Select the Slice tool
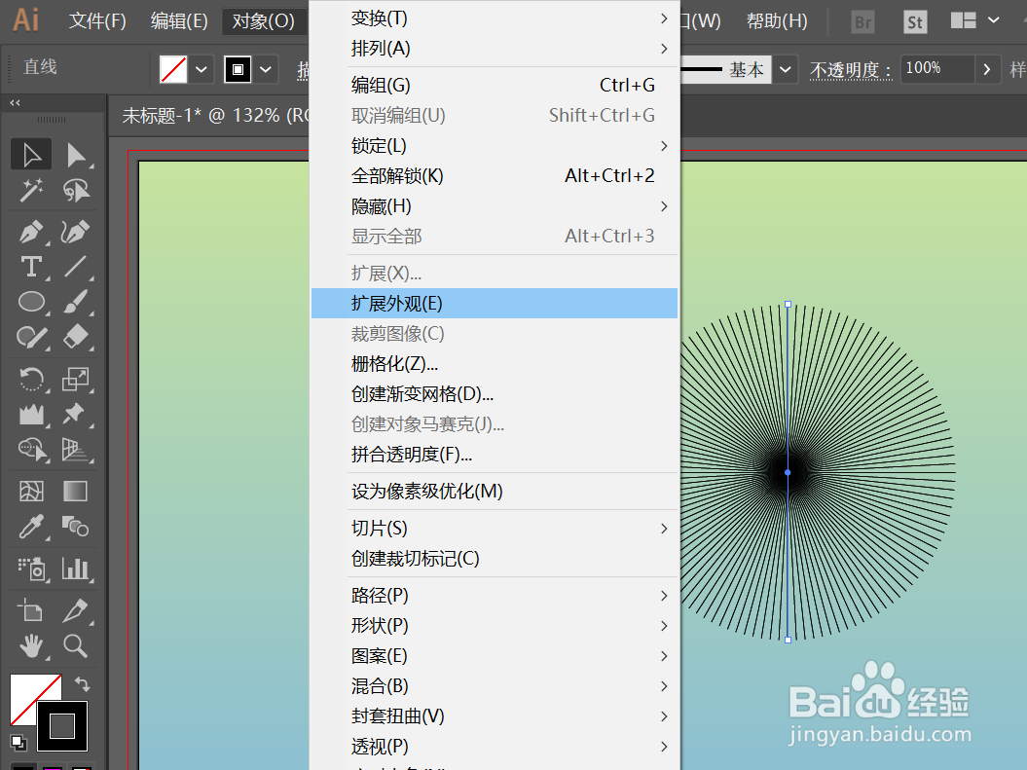This screenshot has width=1027, height=770. click(76, 610)
